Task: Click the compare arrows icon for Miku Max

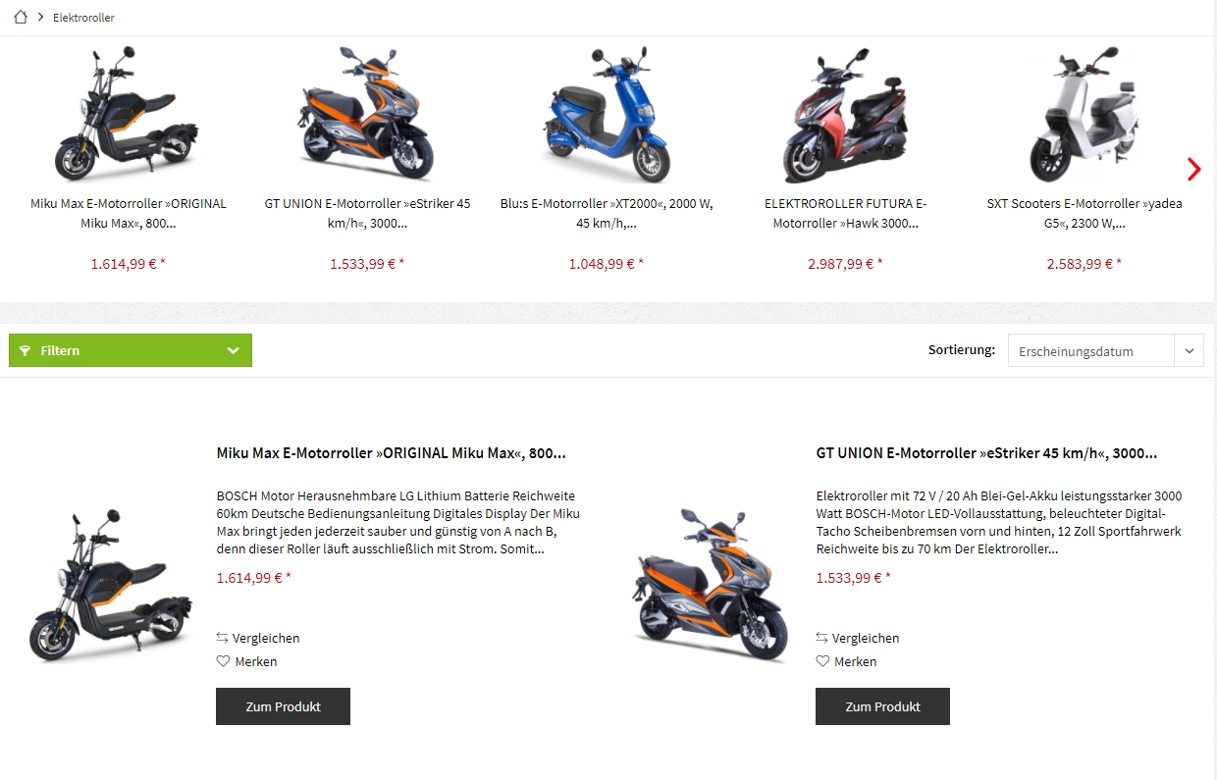Action: [222, 638]
